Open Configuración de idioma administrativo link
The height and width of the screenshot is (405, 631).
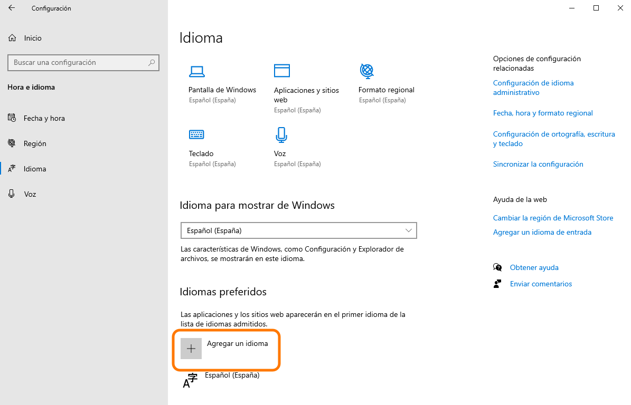533,88
